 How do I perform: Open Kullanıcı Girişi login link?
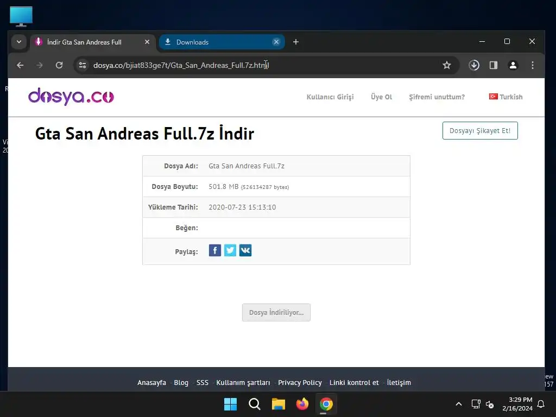[x=330, y=97]
